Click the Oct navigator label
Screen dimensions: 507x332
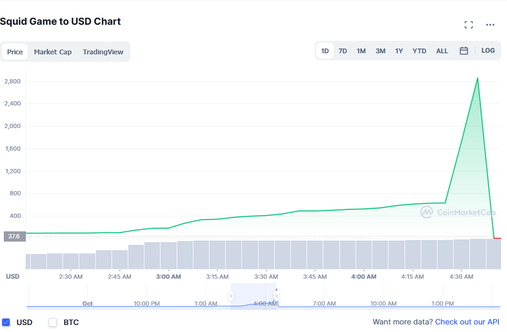87,303
